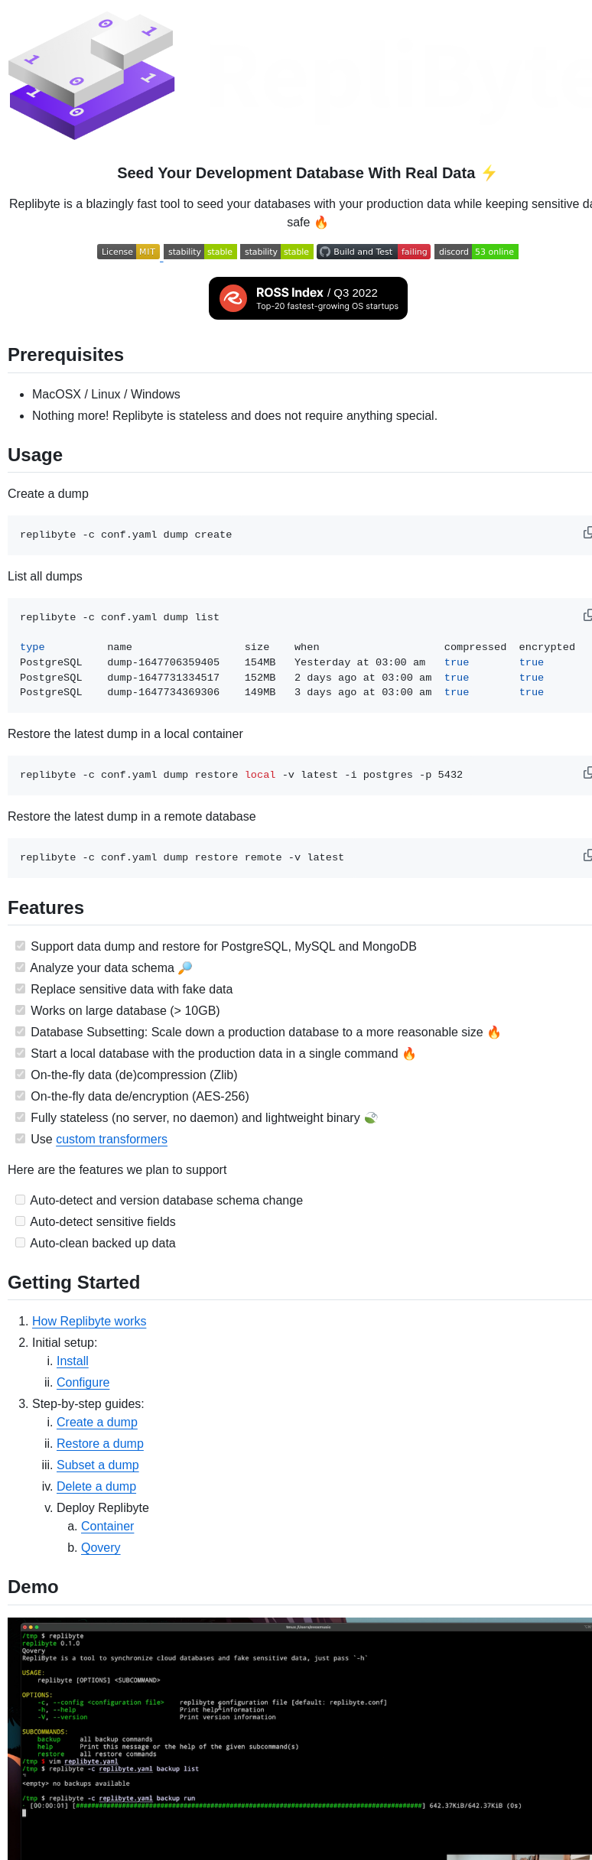Copy the remote restore command snippet
This screenshot has height=1860, width=592.
[587, 855]
